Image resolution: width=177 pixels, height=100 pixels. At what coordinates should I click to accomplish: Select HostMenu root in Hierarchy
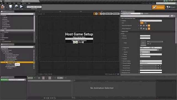(x=5, y=49)
